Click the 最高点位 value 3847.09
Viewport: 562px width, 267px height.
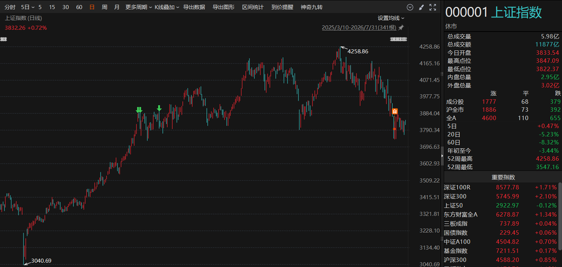click(547, 61)
